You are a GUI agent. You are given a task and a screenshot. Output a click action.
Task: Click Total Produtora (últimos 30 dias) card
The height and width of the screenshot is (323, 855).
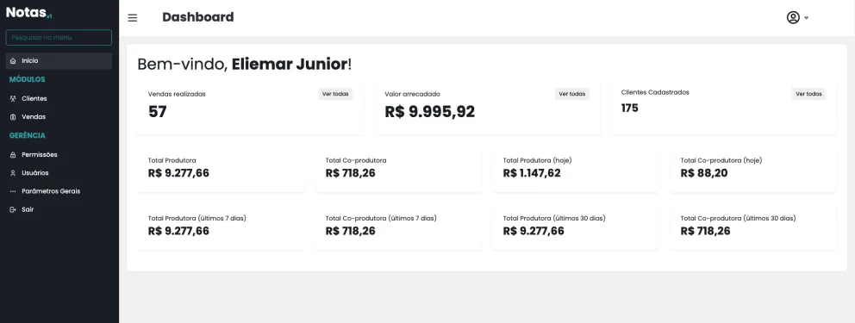click(x=575, y=227)
